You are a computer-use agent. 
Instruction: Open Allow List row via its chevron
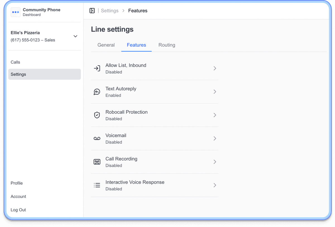(x=215, y=68)
